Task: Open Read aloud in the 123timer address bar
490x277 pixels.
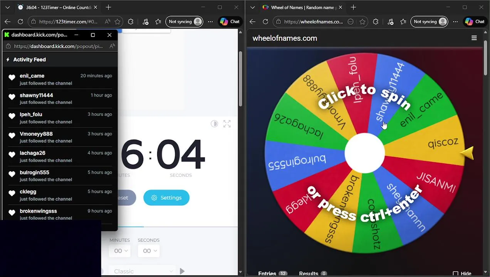Action: click(107, 22)
